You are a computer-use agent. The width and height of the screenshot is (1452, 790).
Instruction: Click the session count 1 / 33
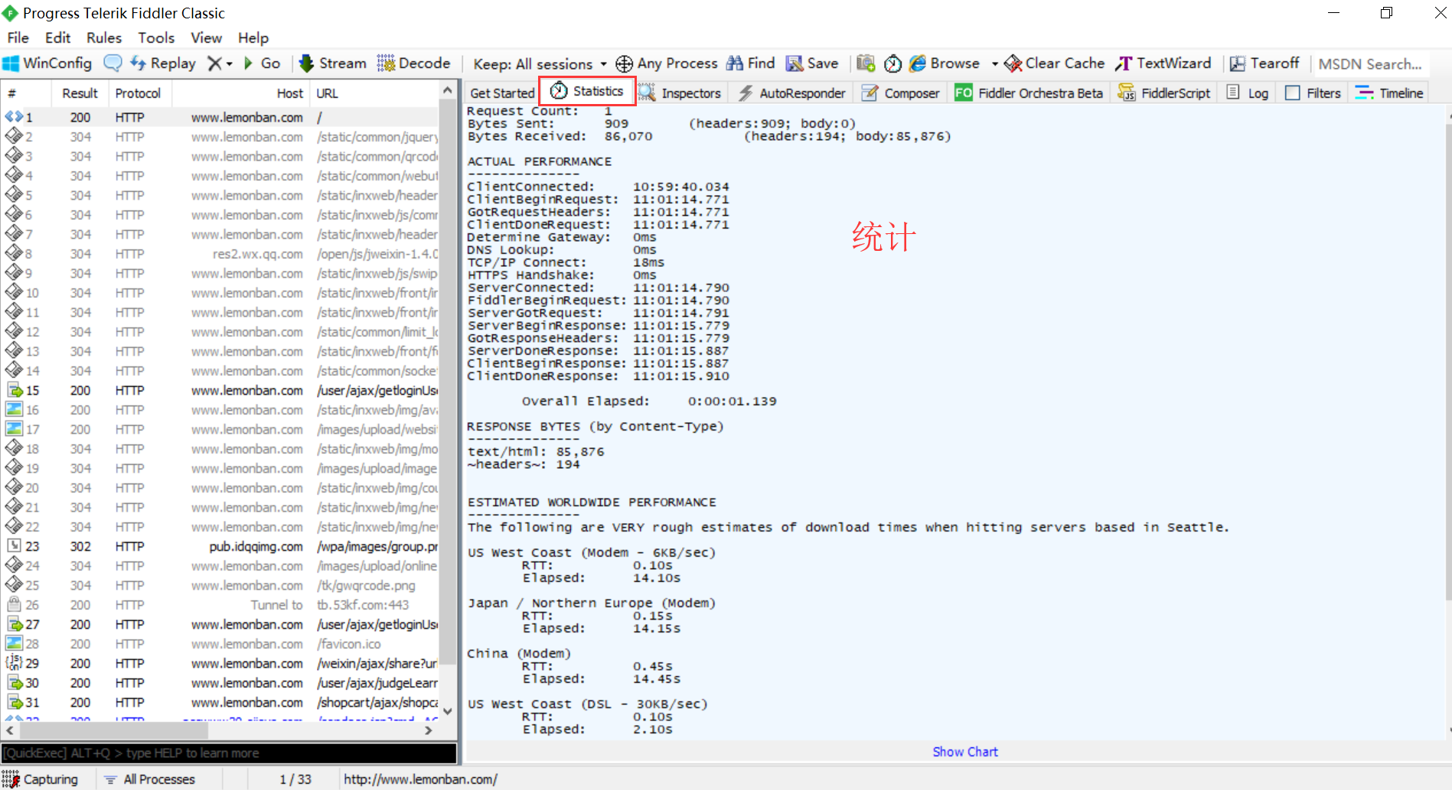coord(295,779)
